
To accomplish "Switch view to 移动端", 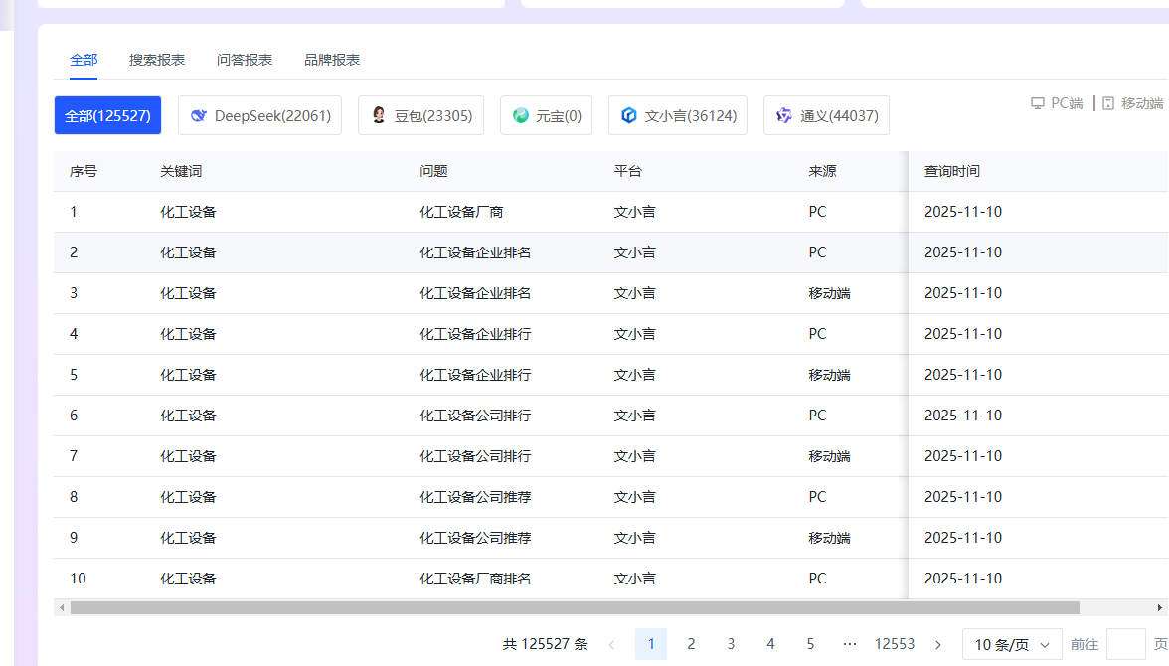I will point(1132,102).
